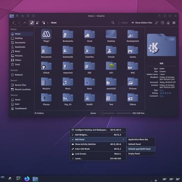Click the Comment add link in info panel

click(x=162, y=96)
